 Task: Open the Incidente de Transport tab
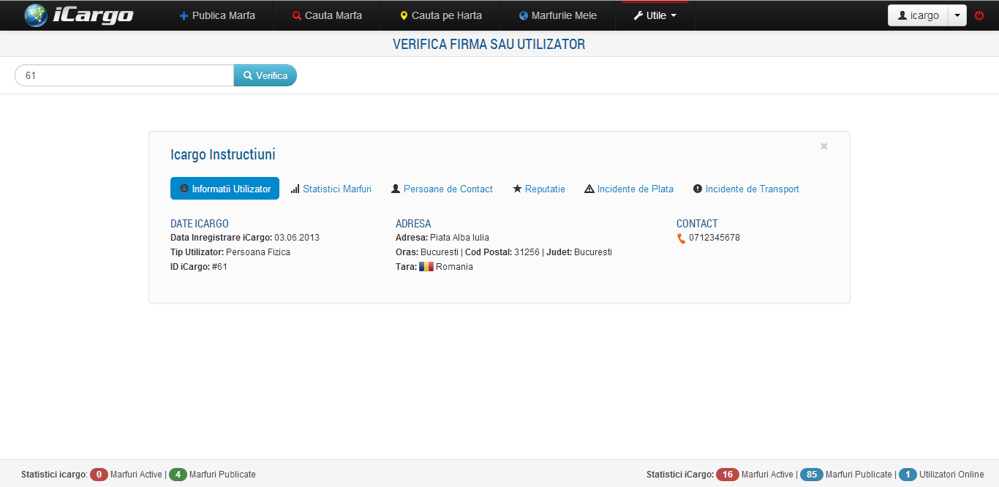click(x=746, y=189)
